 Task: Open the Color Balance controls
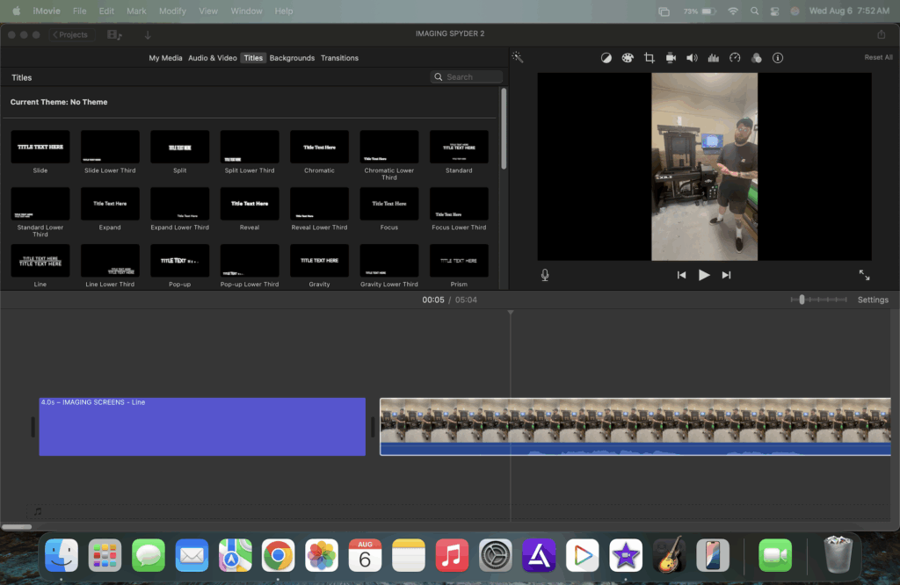pos(606,57)
